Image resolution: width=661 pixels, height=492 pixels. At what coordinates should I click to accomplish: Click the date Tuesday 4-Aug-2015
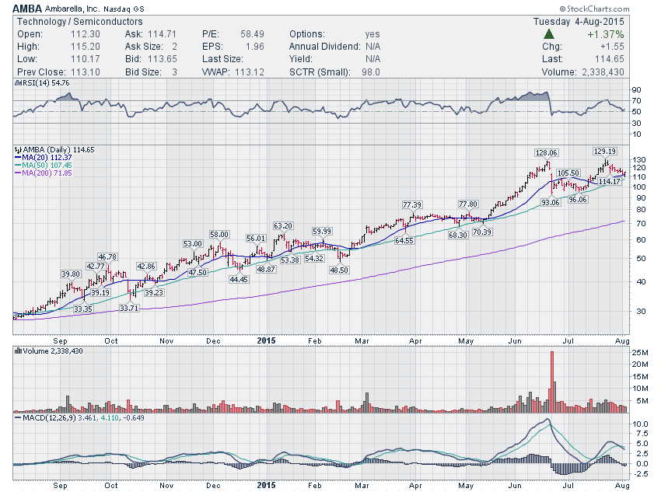pyautogui.click(x=579, y=22)
